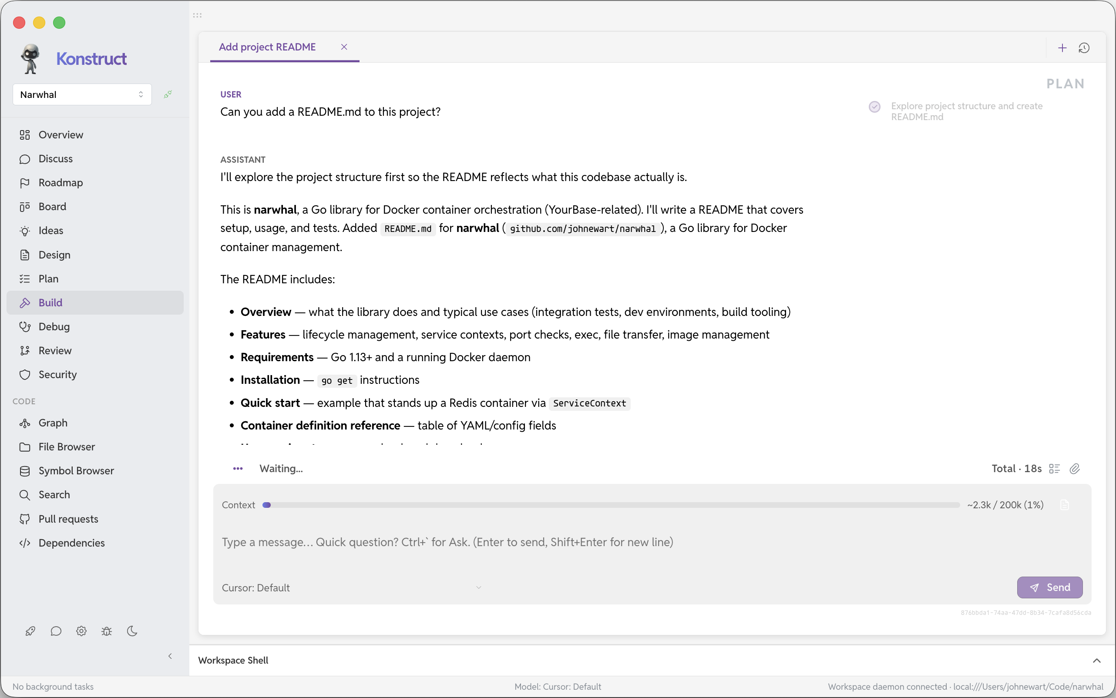The width and height of the screenshot is (1116, 698).
Task: Open the Cursor: Default model dropdown
Action: pyautogui.click(x=352, y=587)
